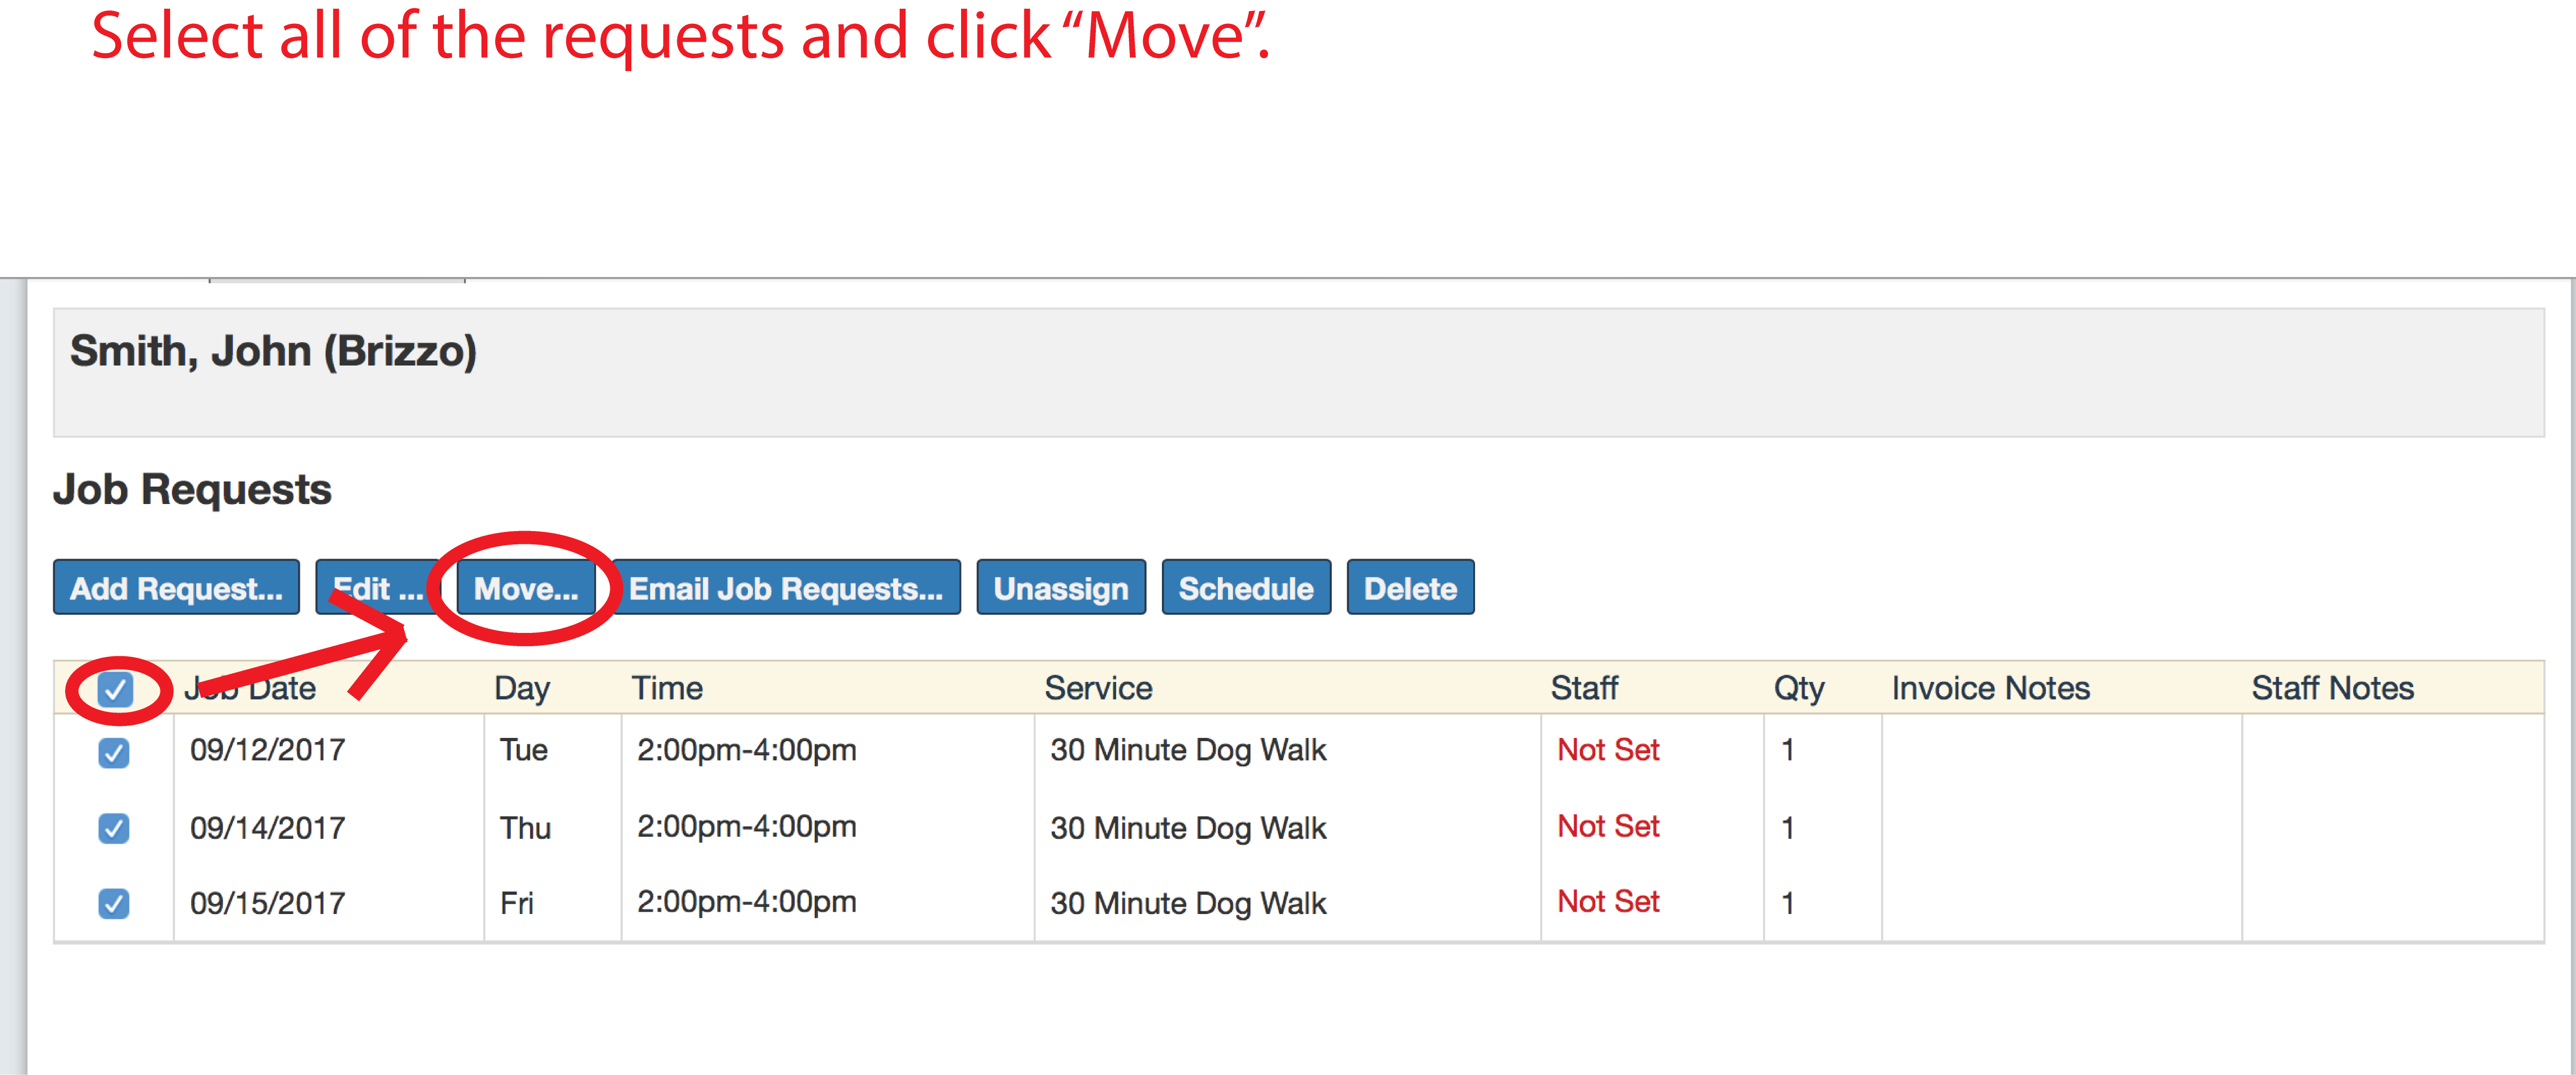
Task: Click Not Set staff for Tue row
Action: coord(1608,750)
